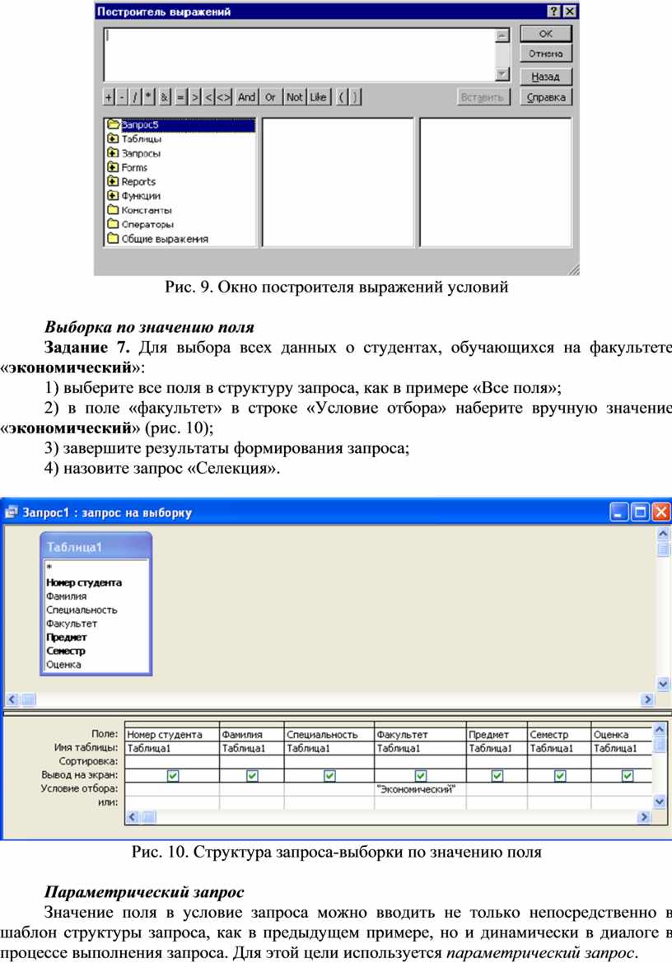Expand the Таблицы folder
This screenshot has height=963, width=672.
click(x=113, y=138)
